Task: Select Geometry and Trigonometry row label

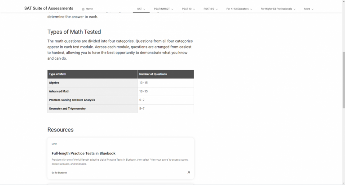Action: click(67, 109)
